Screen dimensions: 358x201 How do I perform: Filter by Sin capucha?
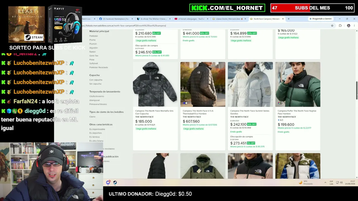[x=95, y=84]
